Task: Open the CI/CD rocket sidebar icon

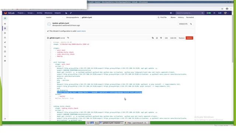Action: [5, 42]
